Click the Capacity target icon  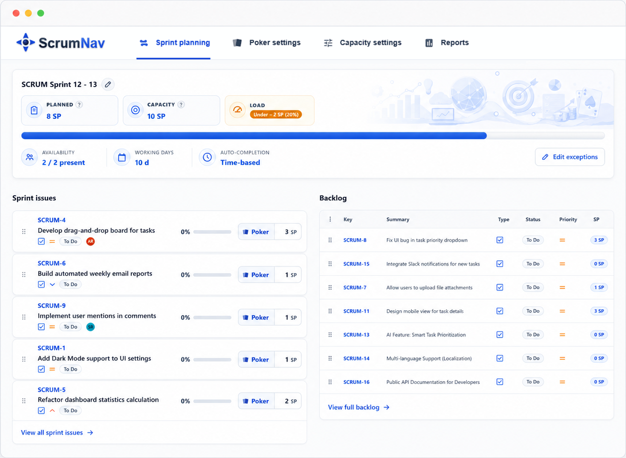(x=136, y=110)
